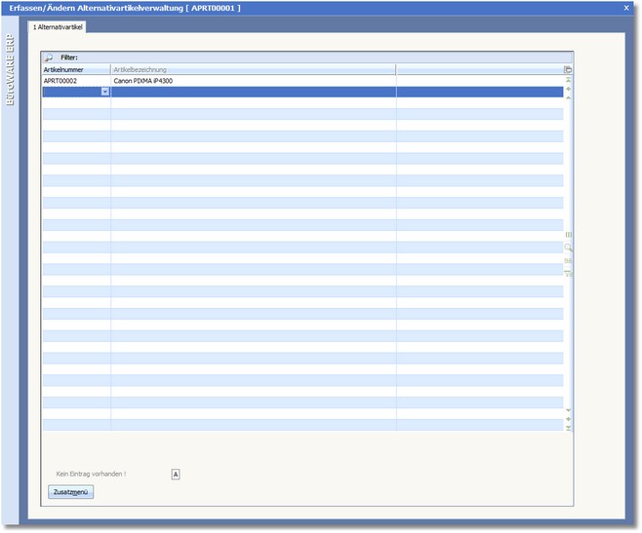
Task: Click the grid view icon below the right magnifier
Action: tap(568, 261)
